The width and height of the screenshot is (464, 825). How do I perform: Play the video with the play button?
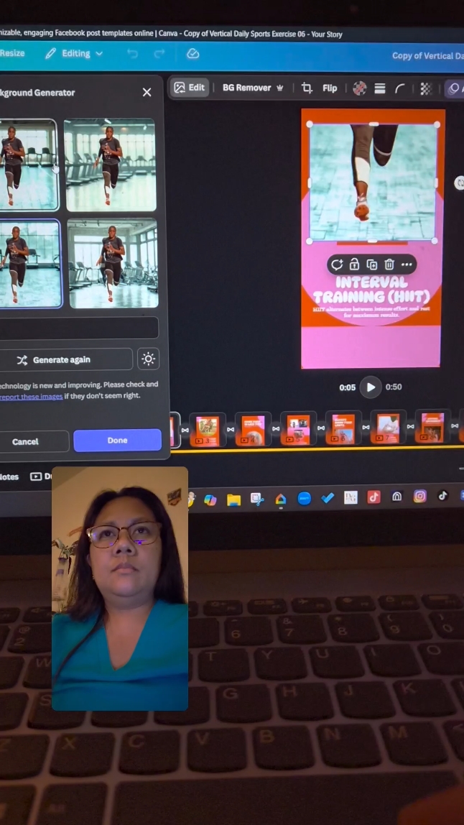coord(370,387)
